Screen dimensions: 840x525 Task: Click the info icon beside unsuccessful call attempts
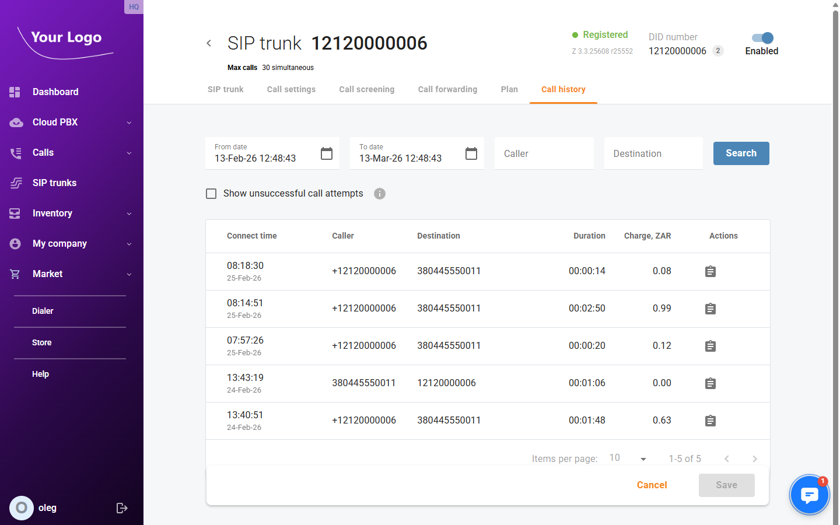pyautogui.click(x=380, y=194)
